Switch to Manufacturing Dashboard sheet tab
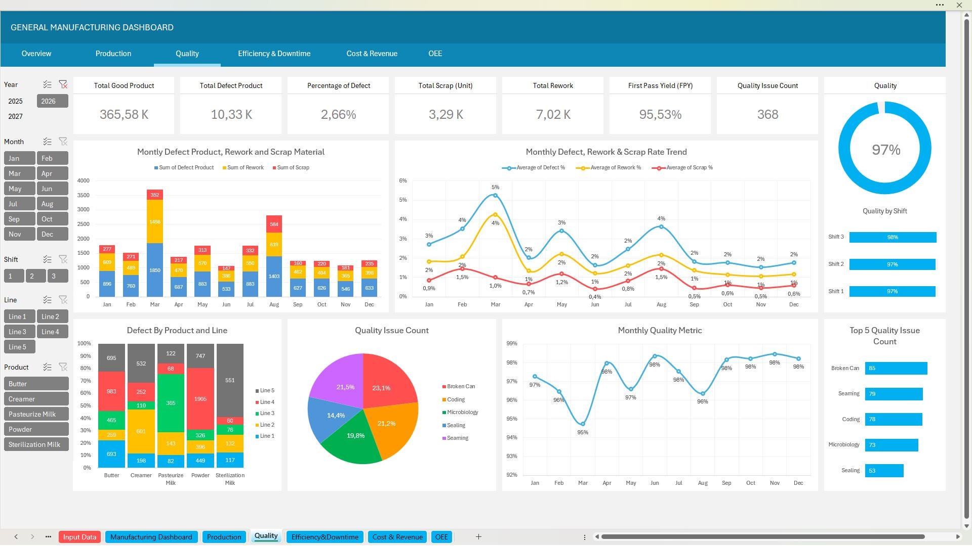 [x=151, y=537]
